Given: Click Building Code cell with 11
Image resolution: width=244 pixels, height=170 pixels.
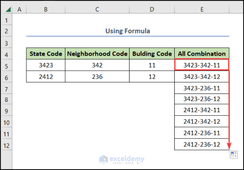Looking at the screenshot, I should point(152,65).
